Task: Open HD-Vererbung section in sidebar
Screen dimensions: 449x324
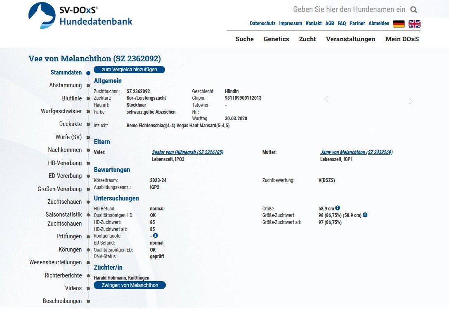Action: coord(65,163)
